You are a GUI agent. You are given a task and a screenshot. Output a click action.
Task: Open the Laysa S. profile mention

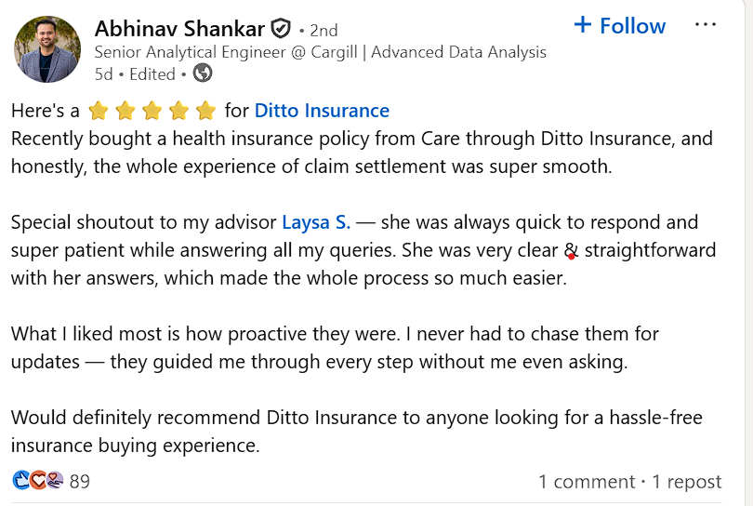click(x=316, y=222)
